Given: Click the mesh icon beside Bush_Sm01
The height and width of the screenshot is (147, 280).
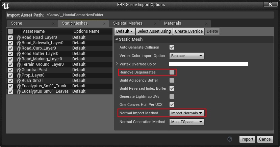Looking at the screenshot, I should coord(19,81).
